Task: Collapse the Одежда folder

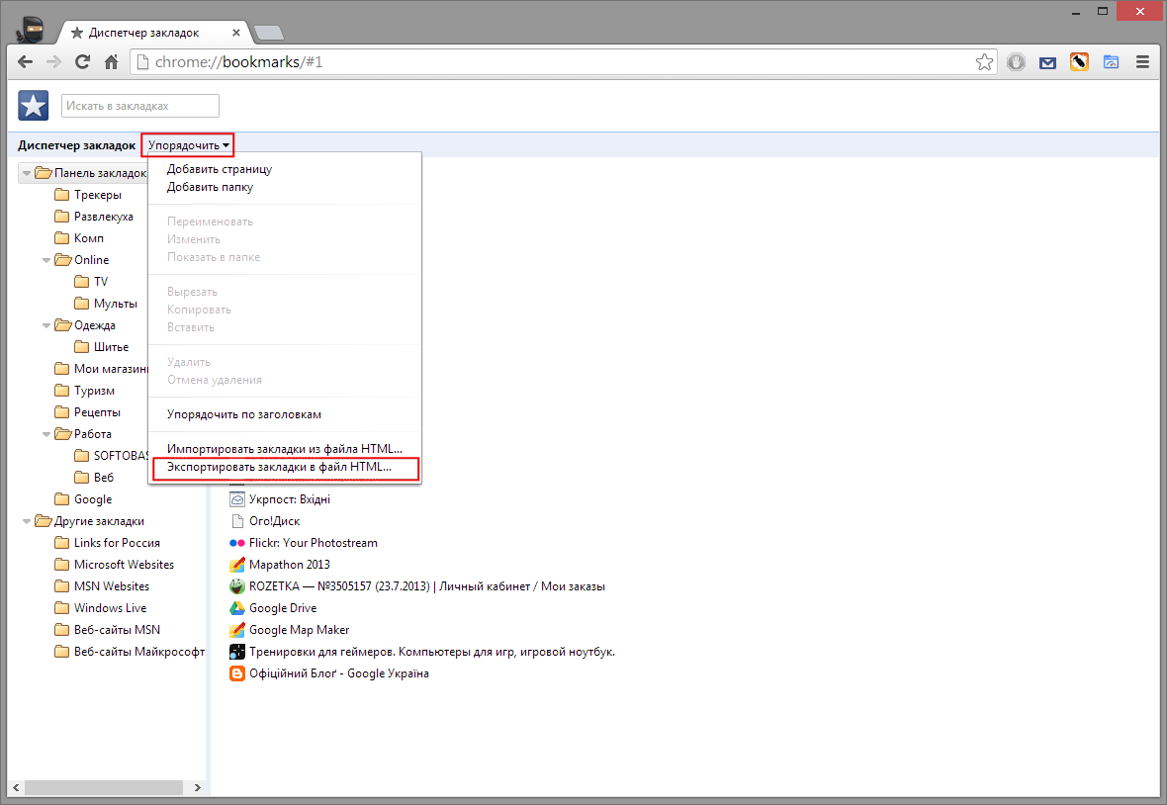Action: pyautogui.click(x=46, y=325)
